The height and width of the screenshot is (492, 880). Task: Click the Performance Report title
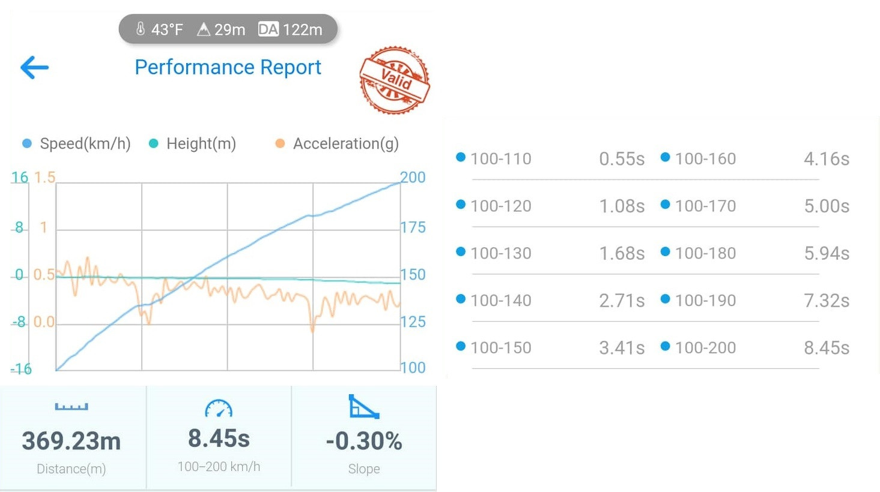(228, 67)
